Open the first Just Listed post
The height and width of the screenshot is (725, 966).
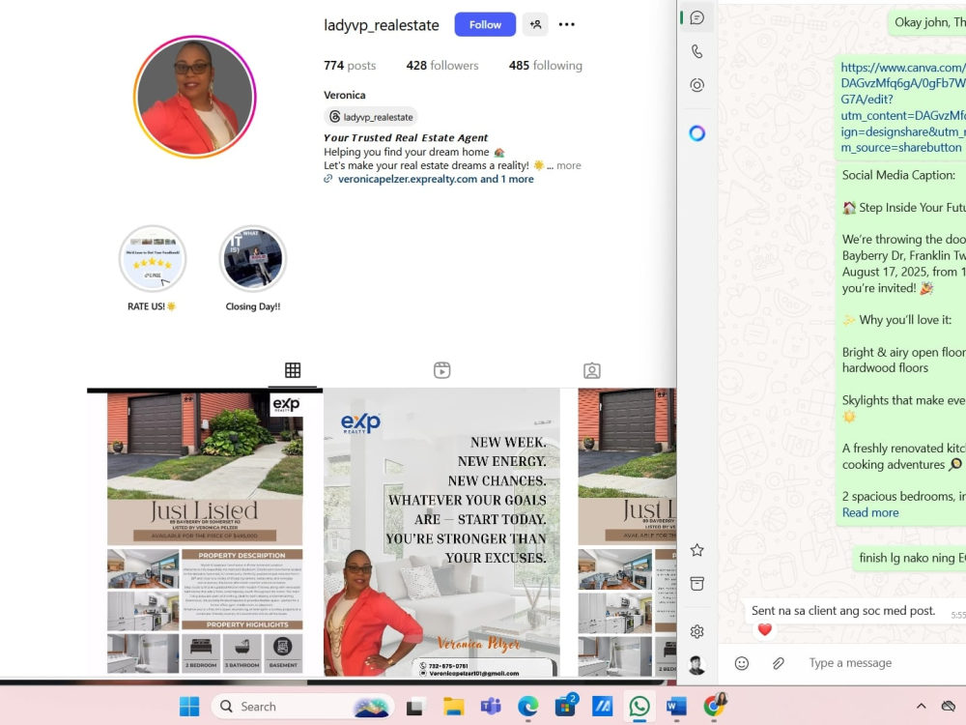(x=205, y=534)
